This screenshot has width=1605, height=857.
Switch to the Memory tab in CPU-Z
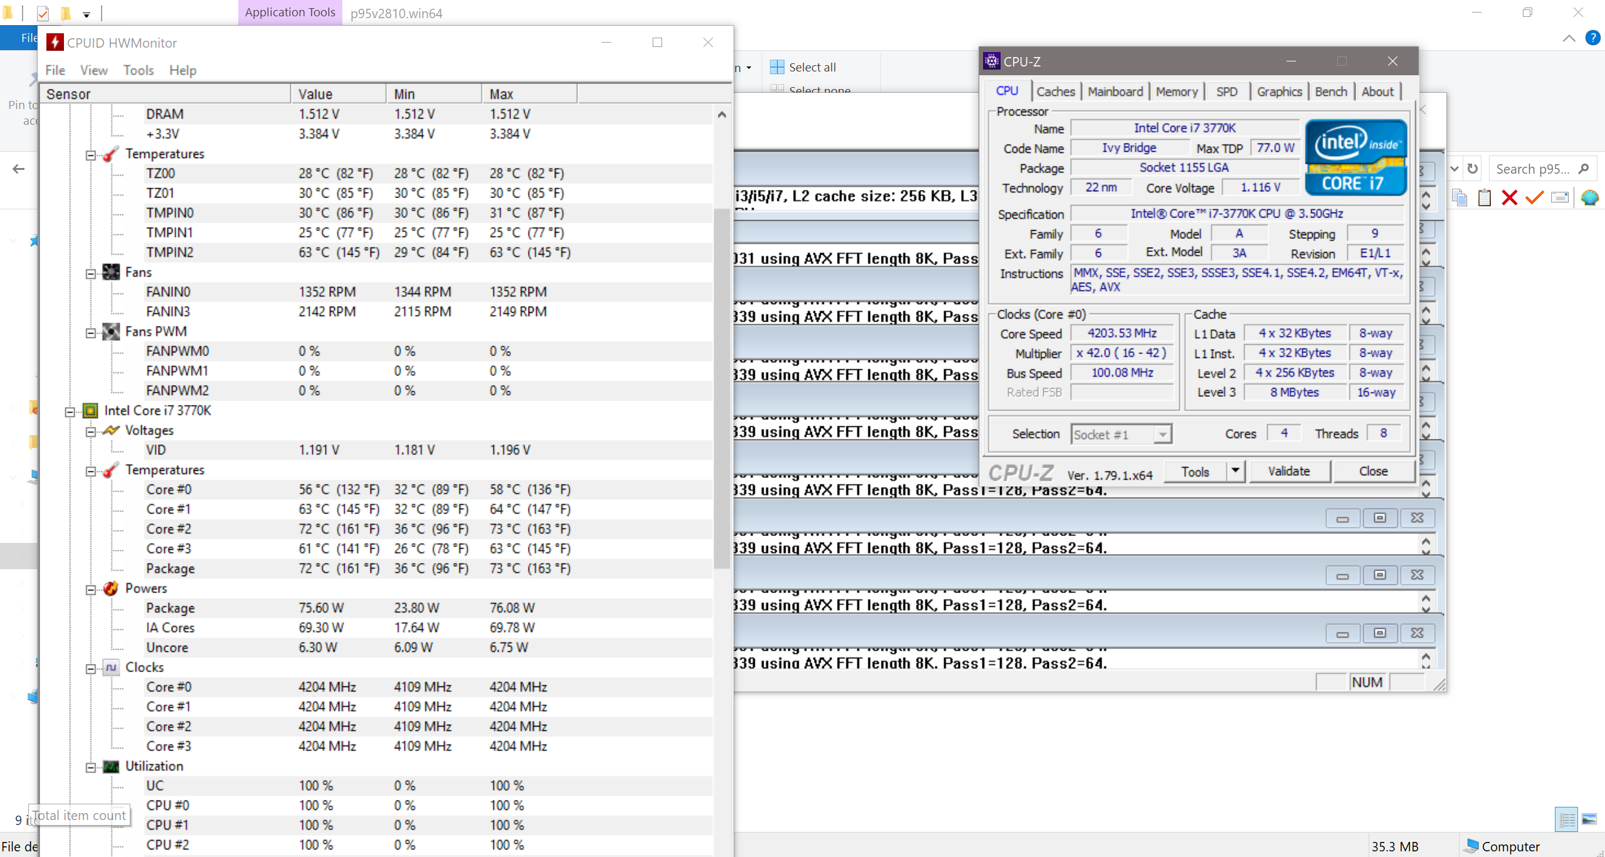point(1177,92)
